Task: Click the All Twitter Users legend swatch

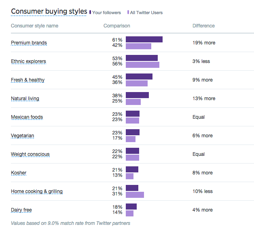Action: pos(128,13)
